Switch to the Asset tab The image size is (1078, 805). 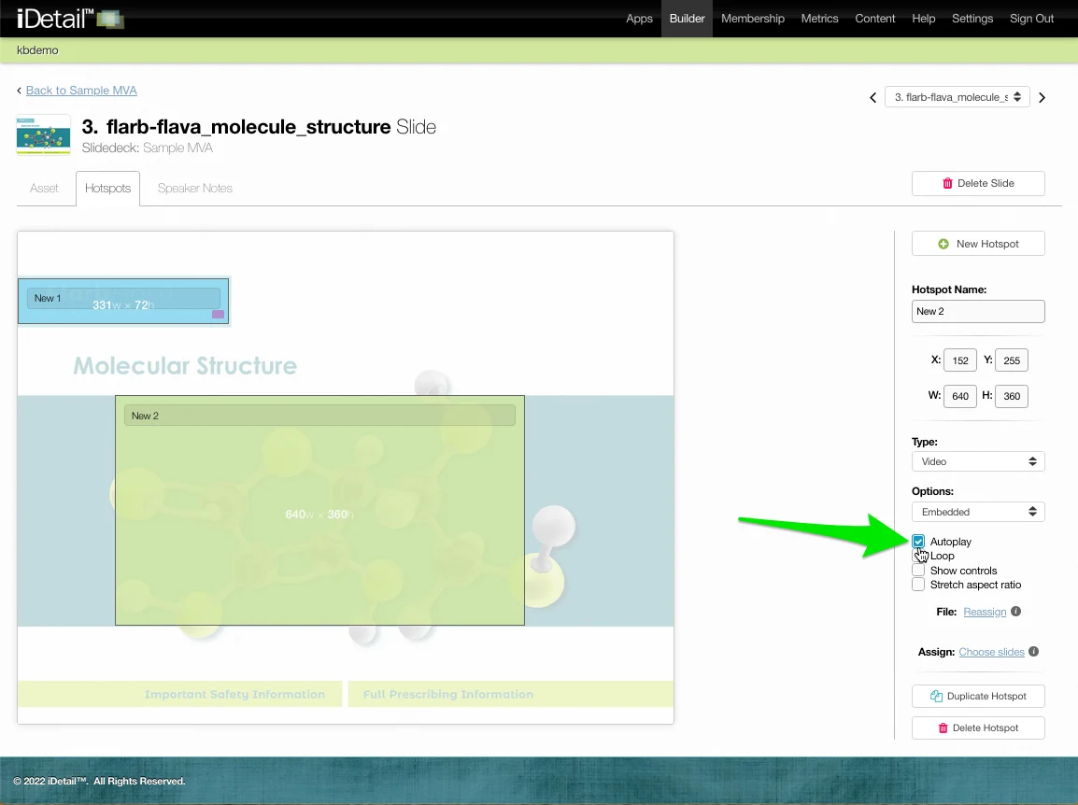(44, 189)
